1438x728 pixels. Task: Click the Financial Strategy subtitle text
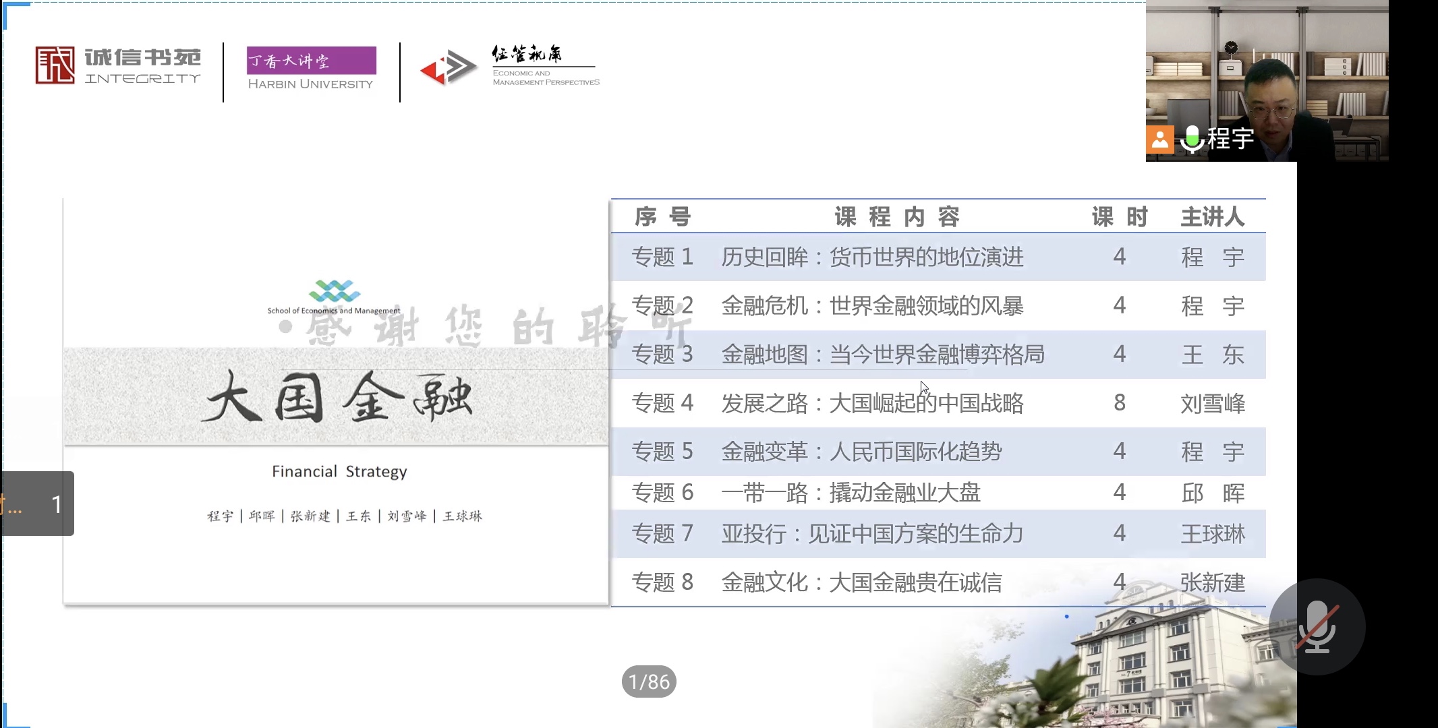[339, 471]
